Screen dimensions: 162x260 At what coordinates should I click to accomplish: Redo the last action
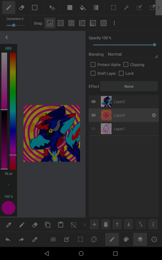tap(21, 239)
